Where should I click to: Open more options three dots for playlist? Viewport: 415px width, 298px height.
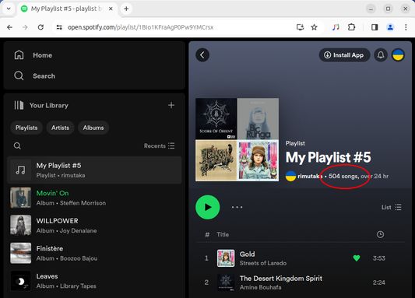click(x=237, y=207)
